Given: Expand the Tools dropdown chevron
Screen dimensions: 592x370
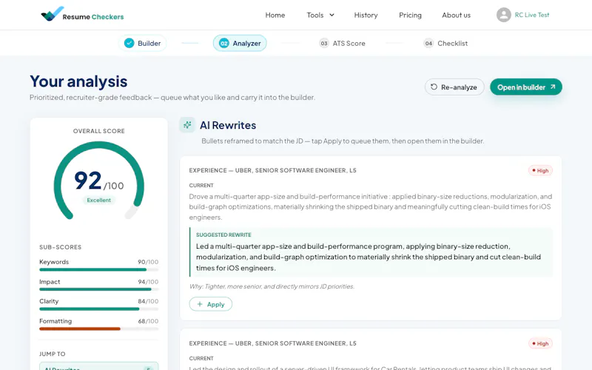Looking at the screenshot, I should pos(332,15).
